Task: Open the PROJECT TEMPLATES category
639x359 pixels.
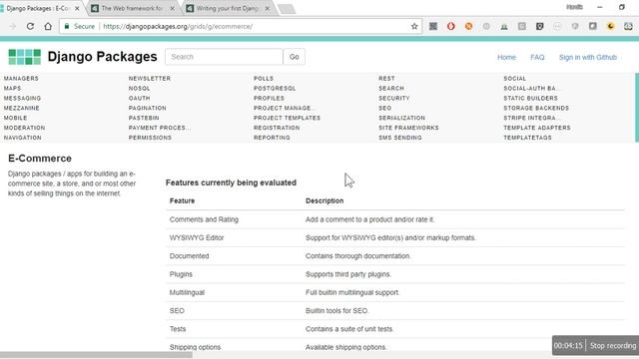Action: pos(287,118)
